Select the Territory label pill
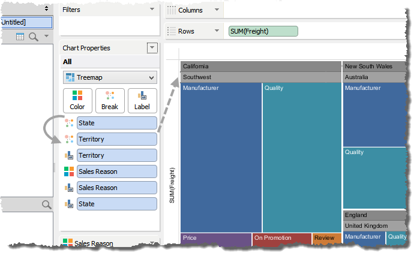This screenshot has height=256, width=417. (x=117, y=155)
